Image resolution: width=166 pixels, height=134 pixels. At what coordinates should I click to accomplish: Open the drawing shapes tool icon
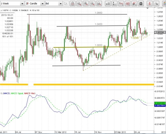(x=128, y=4)
